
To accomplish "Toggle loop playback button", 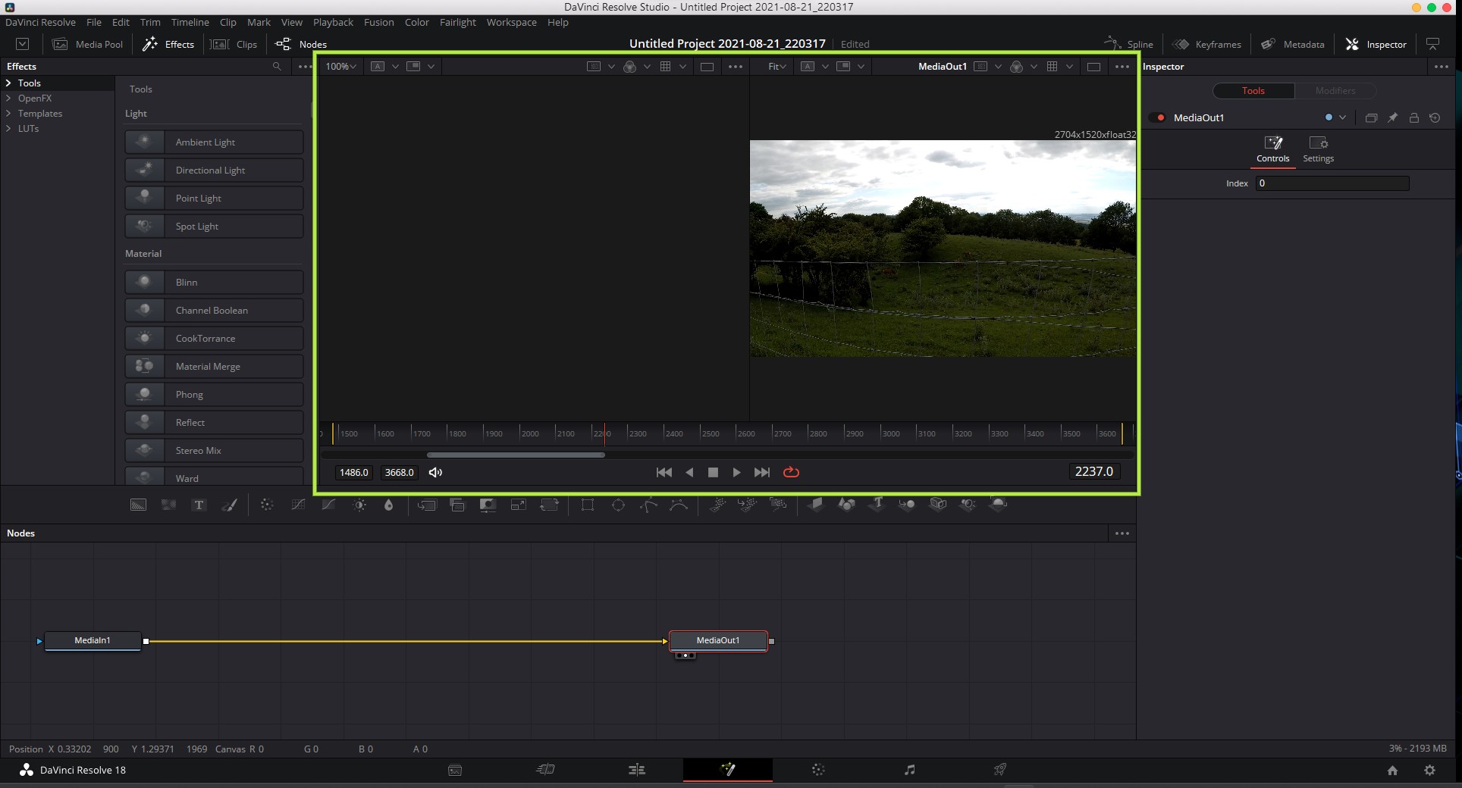I will coord(791,472).
